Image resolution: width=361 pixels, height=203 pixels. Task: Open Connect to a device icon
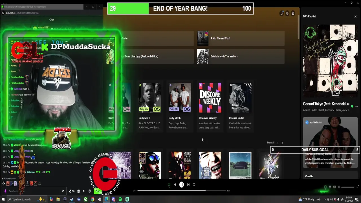334,187
